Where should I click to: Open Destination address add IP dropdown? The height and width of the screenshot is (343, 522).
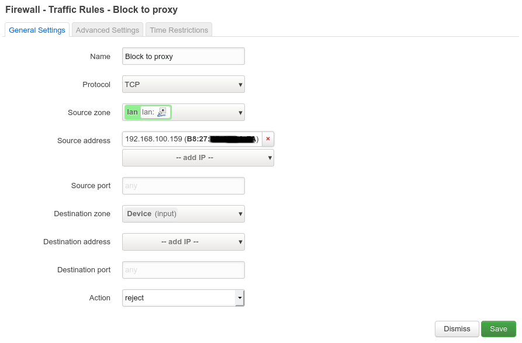[184, 242]
